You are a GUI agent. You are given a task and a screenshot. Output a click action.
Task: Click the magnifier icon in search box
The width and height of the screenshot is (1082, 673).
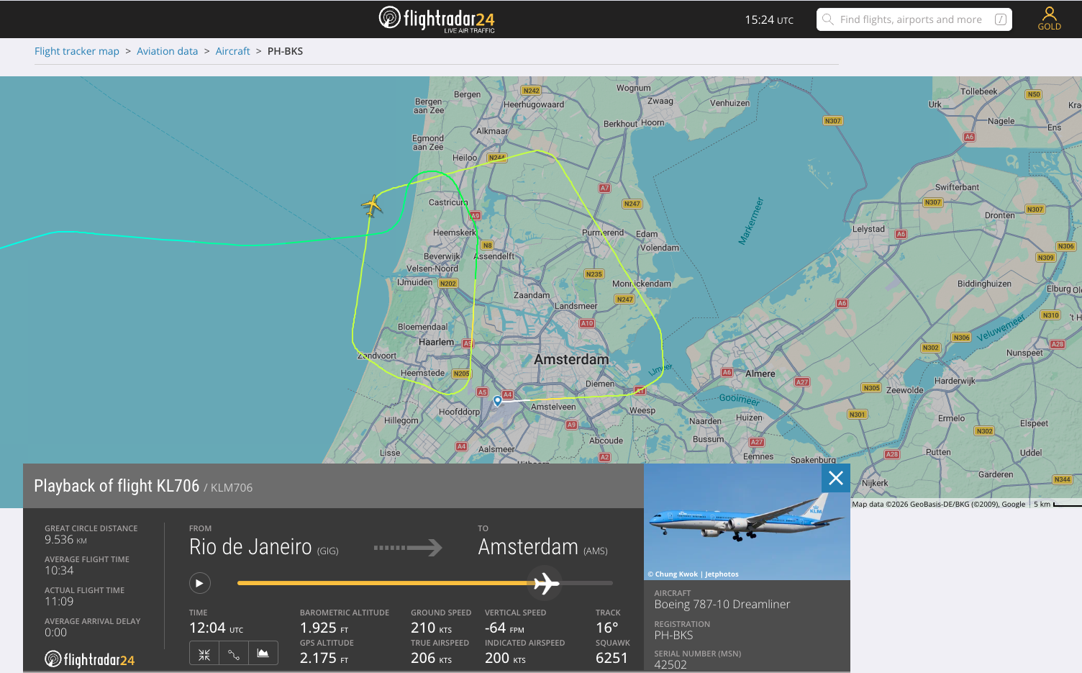pyautogui.click(x=828, y=19)
